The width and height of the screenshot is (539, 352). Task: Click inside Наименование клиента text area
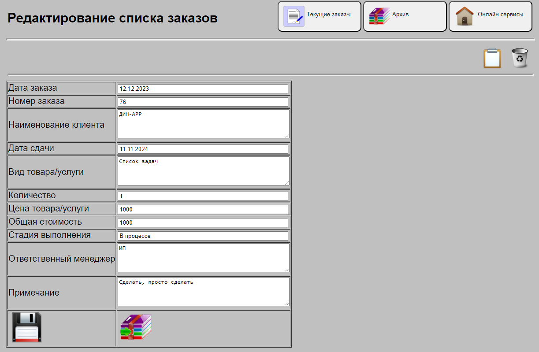pyautogui.click(x=203, y=124)
